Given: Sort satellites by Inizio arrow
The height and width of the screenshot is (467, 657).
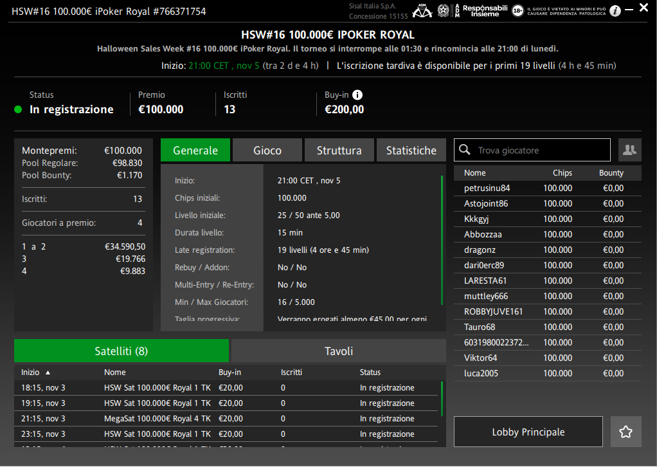Looking at the screenshot, I should point(48,372).
